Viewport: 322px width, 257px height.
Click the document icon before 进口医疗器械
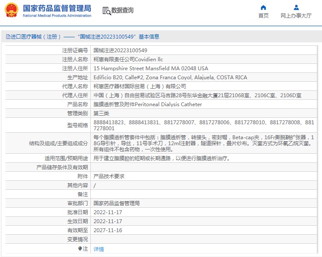[x=8, y=37]
